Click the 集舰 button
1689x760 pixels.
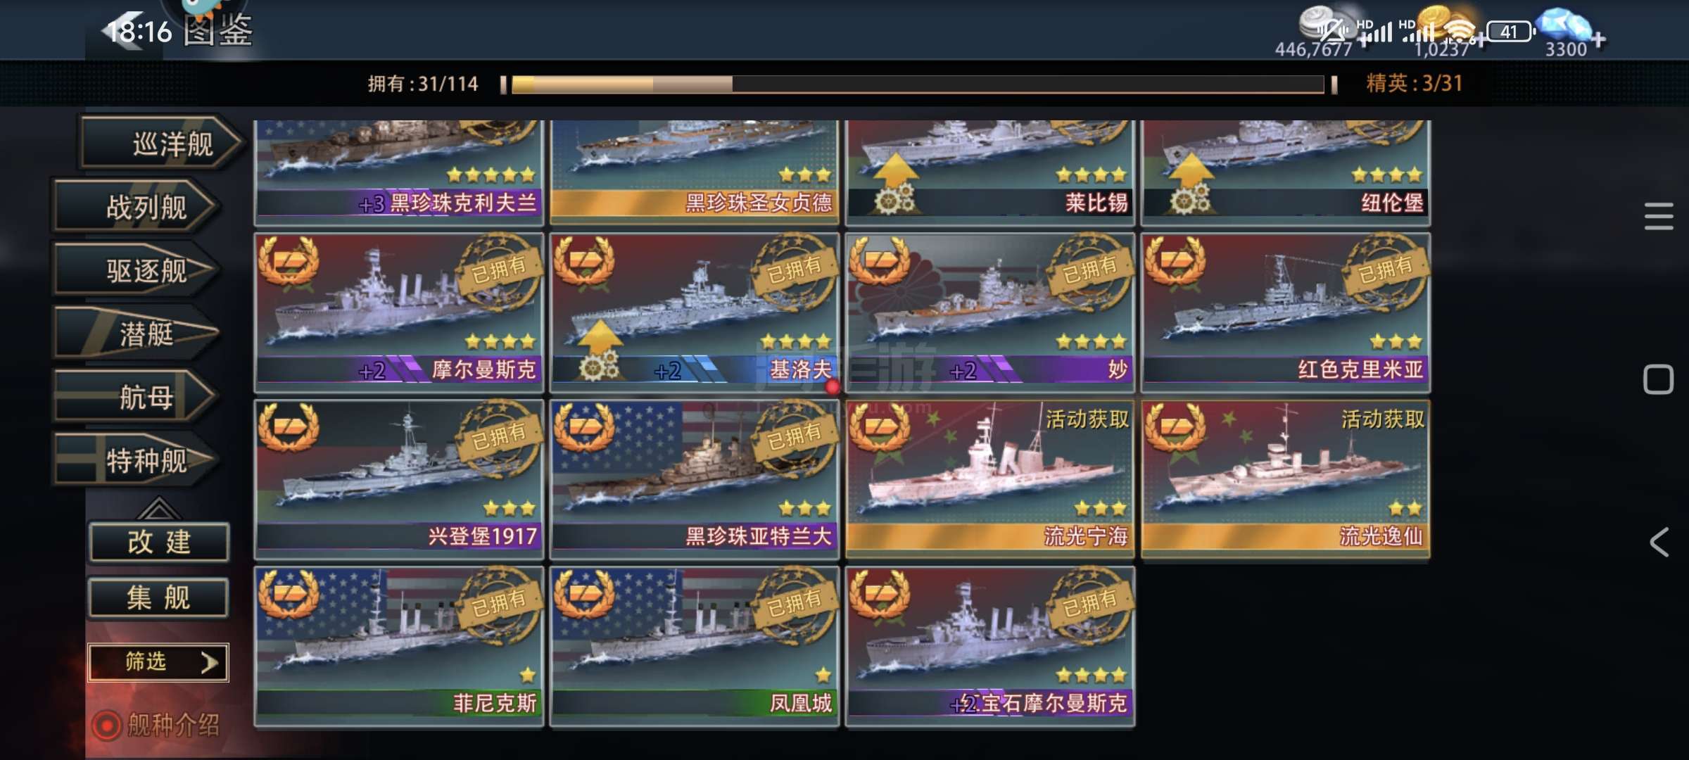tap(159, 598)
